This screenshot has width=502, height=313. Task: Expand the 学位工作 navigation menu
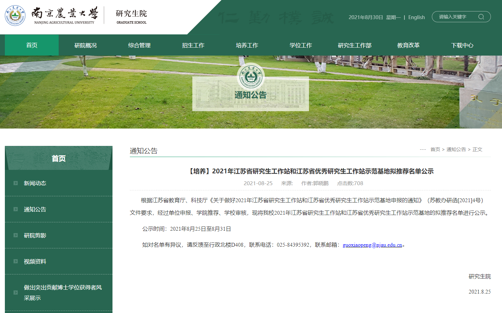[301, 45]
